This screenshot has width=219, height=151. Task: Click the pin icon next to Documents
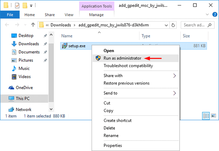[45, 52]
